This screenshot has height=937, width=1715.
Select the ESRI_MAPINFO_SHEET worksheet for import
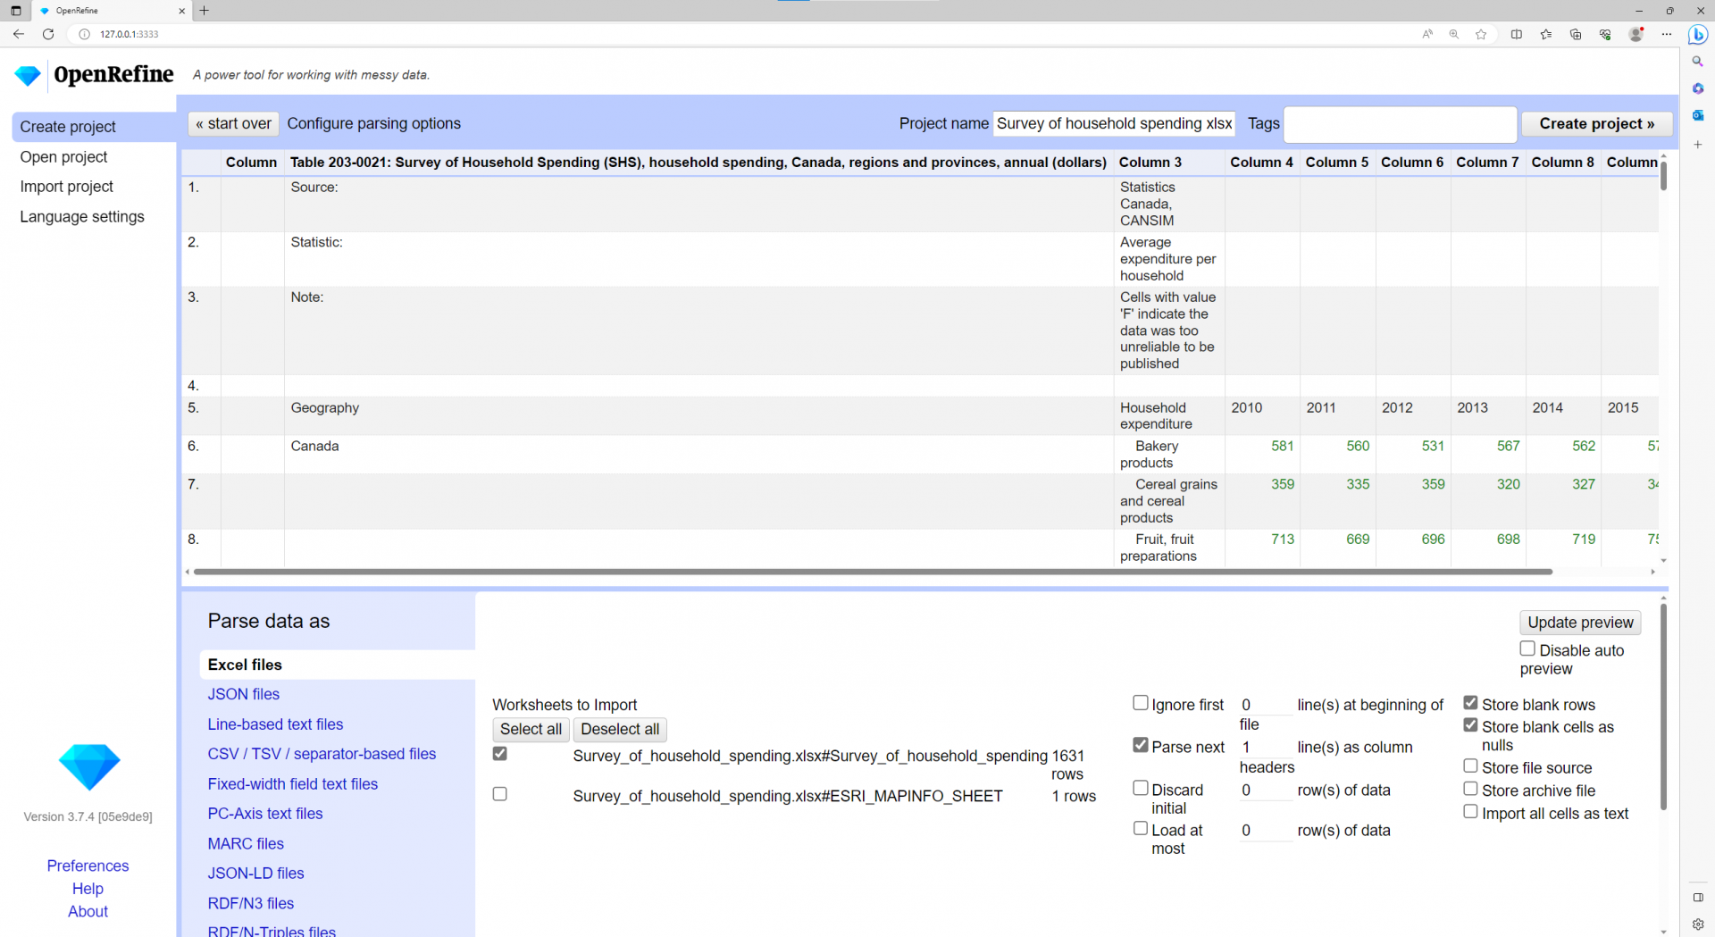(499, 793)
